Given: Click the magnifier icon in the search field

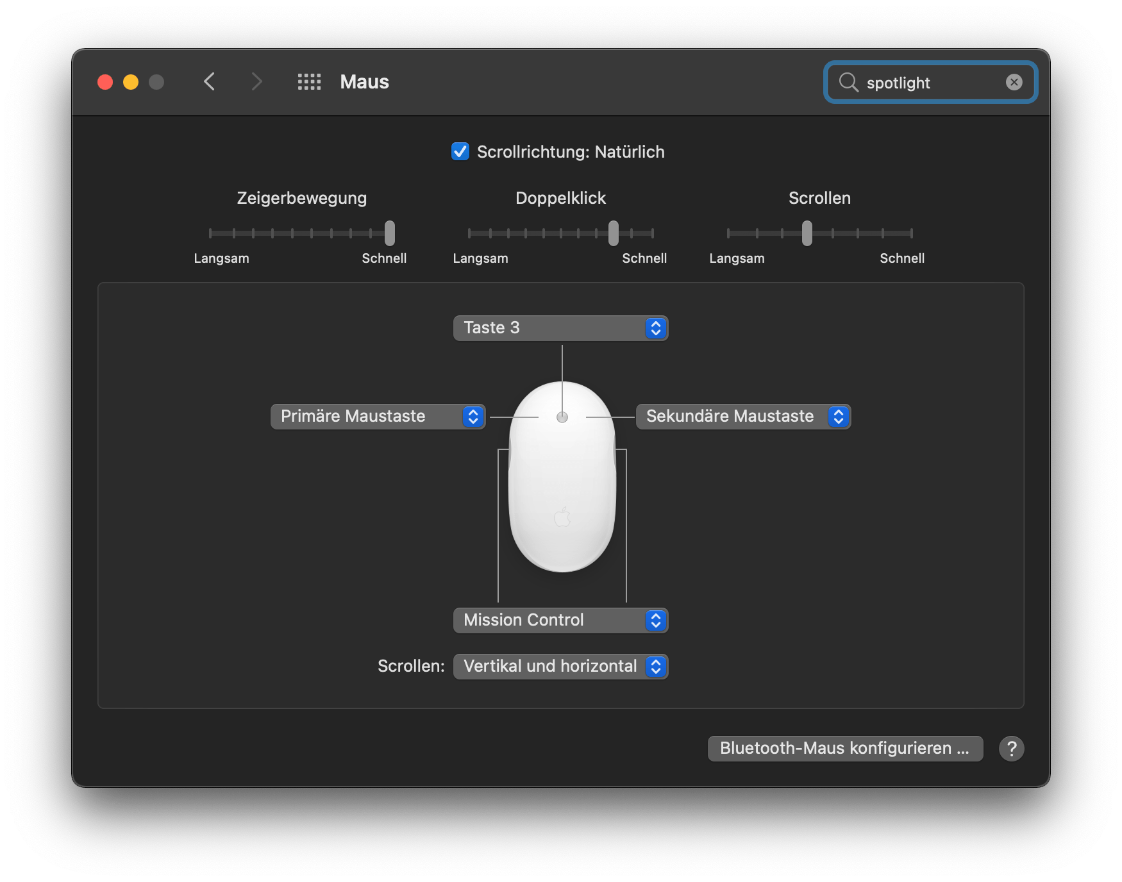Looking at the screenshot, I should point(848,82).
